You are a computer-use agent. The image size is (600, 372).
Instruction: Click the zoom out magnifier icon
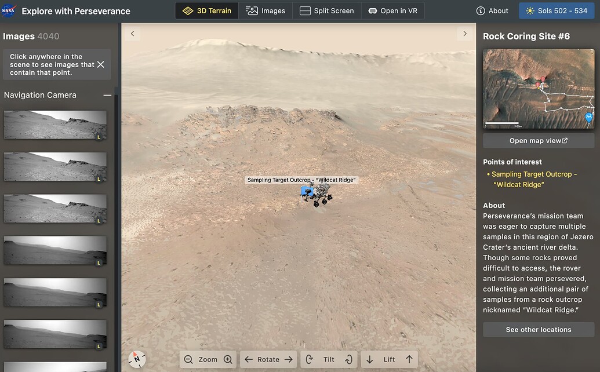[x=188, y=359]
